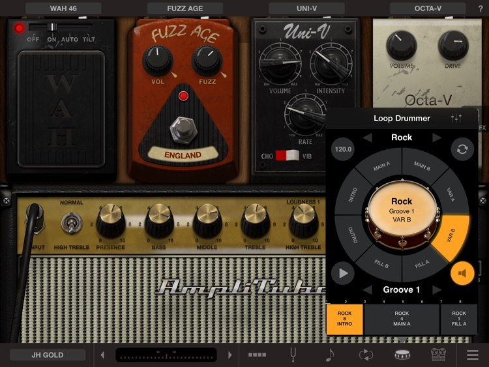Adjust the amp BASS knob
The height and width of the screenshot is (367, 489).
point(159,220)
